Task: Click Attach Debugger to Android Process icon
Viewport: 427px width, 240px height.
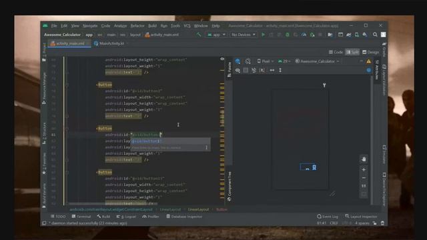Action: (312, 35)
